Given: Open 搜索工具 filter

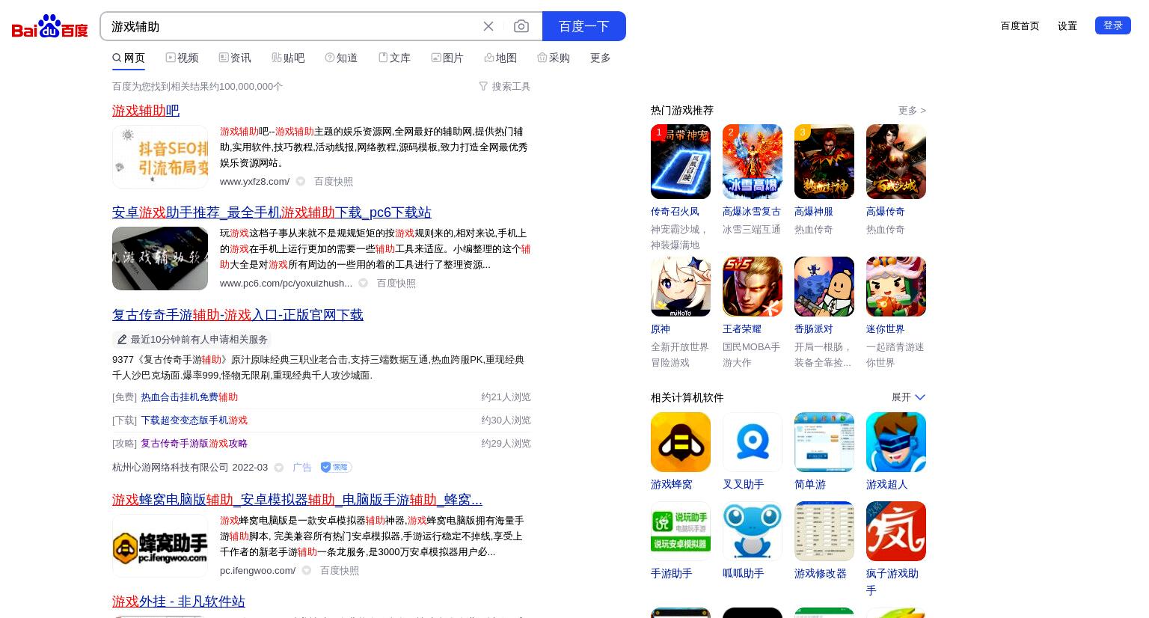Looking at the screenshot, I should 505,87.
